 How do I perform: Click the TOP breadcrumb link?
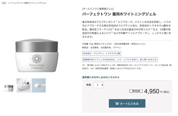(x=4, y=3)
